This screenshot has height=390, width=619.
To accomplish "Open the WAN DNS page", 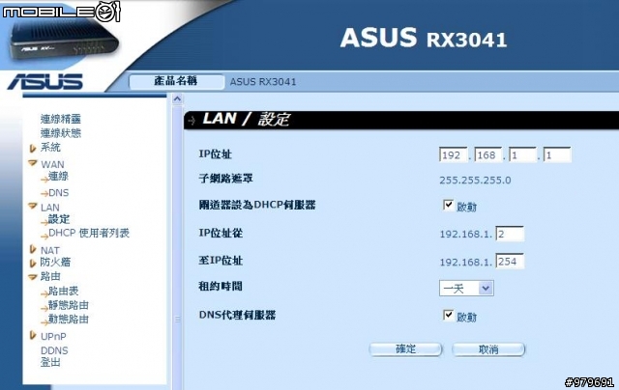I will tap(58, 193).
